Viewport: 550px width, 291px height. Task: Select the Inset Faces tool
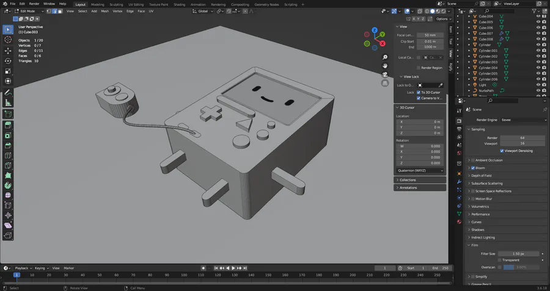8,135
